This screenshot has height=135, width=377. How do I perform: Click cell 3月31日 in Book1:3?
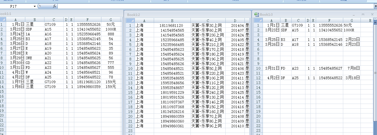(271, 68)
